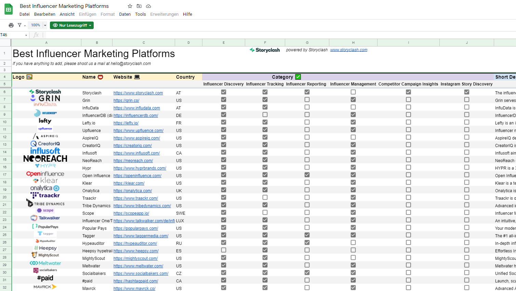The width and height of the screenshot is (516, 291).
Task: Check the cloud document status icon
Action: [x=148, y=6]
